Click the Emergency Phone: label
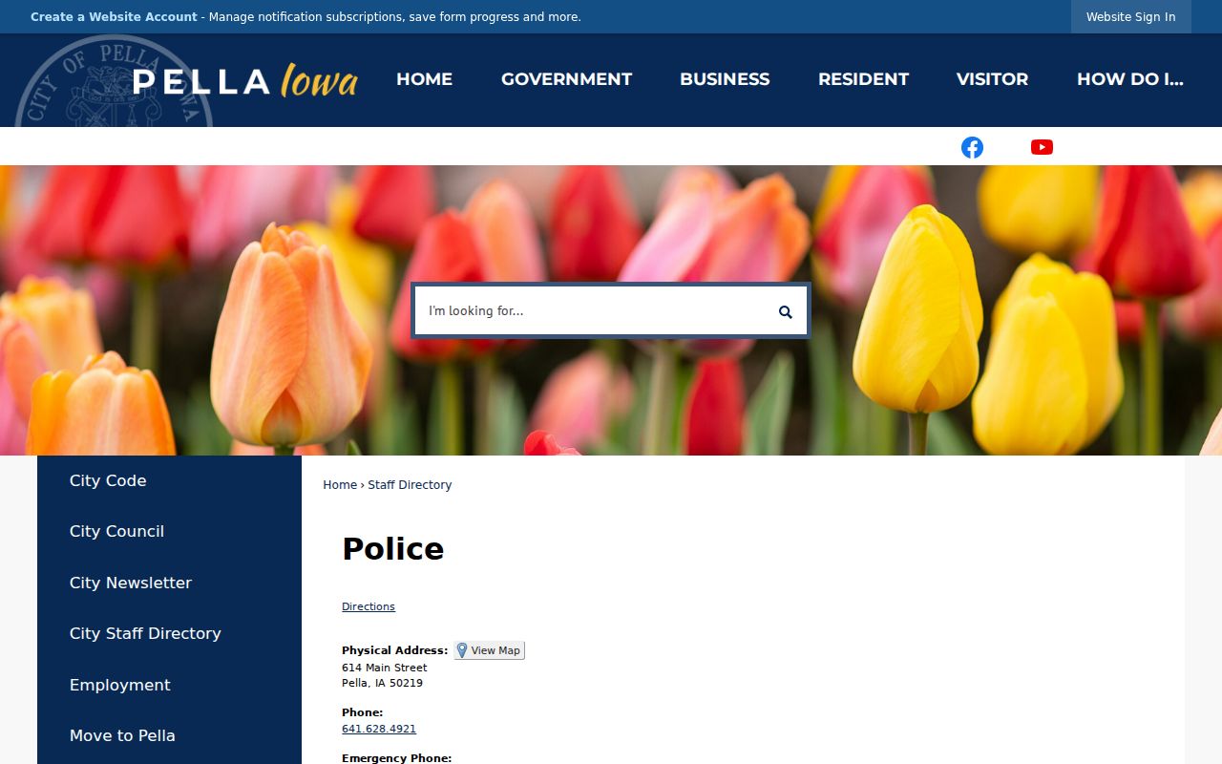 [397, 758]
